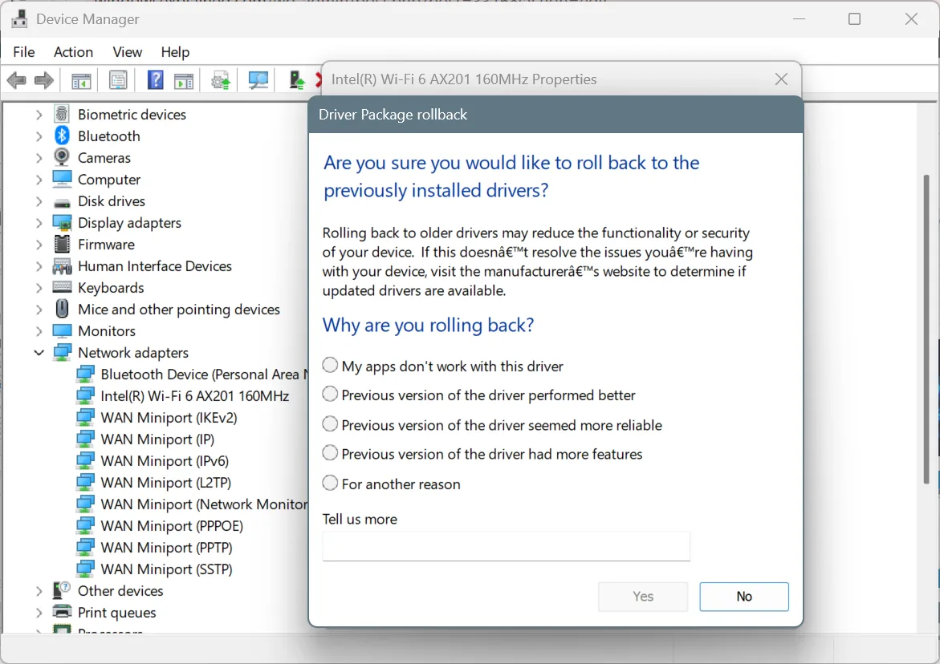The width and height of the screenshot is (940, 664).
Task: Click the Forward arrow in the toolbar
Action: point(44,79)
